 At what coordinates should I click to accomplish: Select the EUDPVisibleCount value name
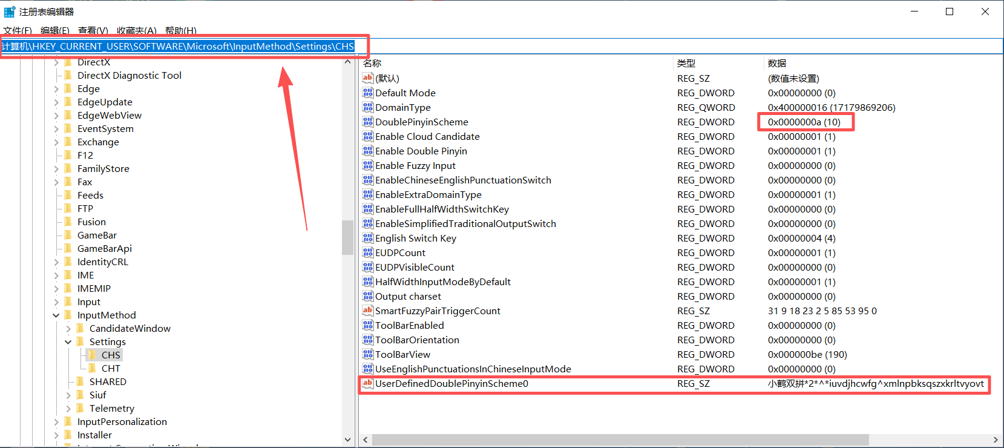(415, 267)
